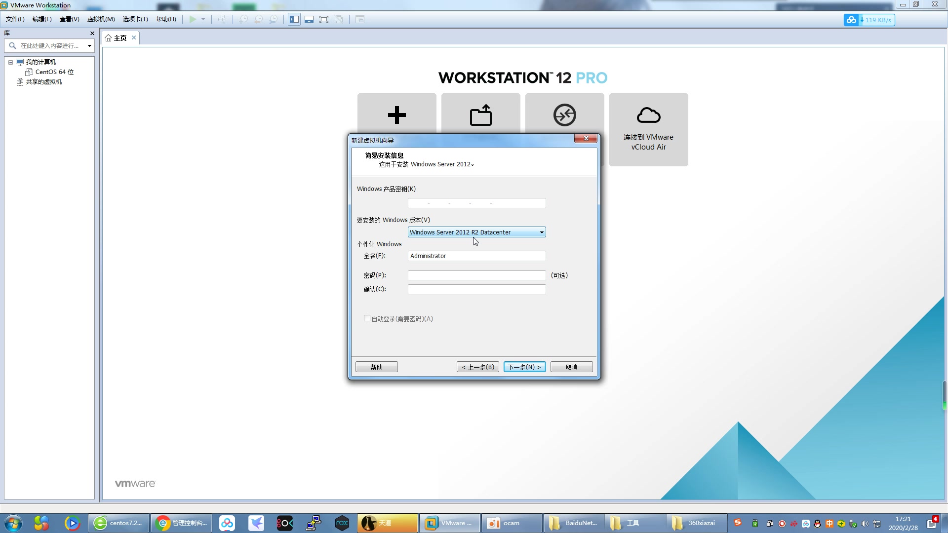This screenshot has width=948, height=533.
Task: Click the open virtual machine folder icon
Action: 480,115
